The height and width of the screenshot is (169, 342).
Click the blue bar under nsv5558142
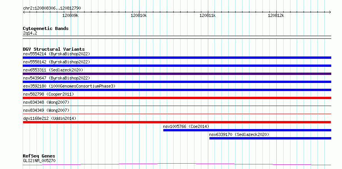tap(177, 66)
